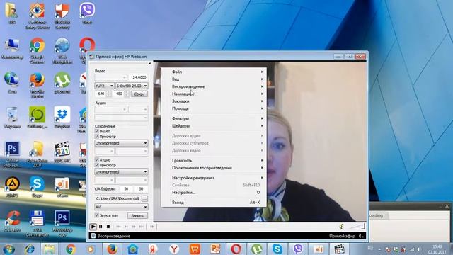
Task: Select the FastStone Image Viewer desktop icon
Action: pyautogui.click(x=37, y=16)
